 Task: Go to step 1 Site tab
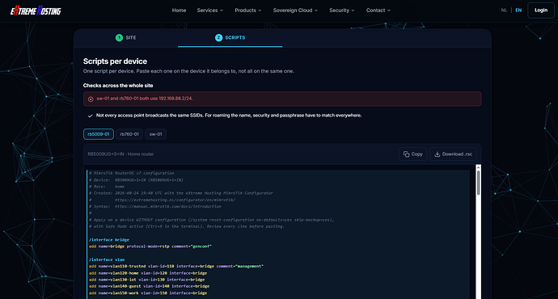[125, 38]
